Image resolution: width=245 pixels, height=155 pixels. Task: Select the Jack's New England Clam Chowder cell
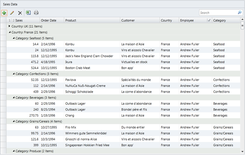pyautogui.click(x=92, y=56)
